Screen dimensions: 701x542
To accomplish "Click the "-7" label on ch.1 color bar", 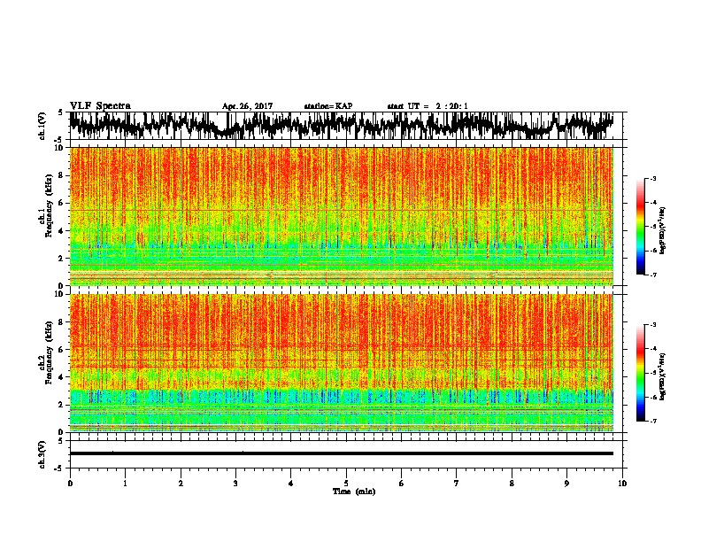I will tap(653, 275).
